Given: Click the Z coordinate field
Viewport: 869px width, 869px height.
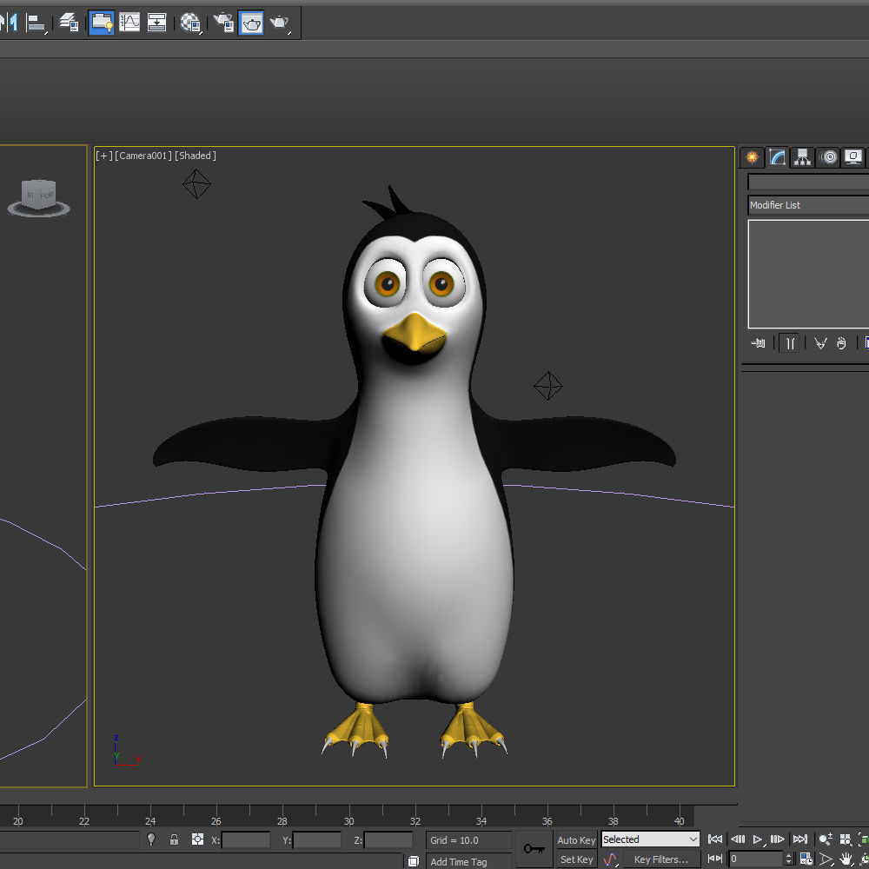Looking at the screenshot, I should point(388,839).
